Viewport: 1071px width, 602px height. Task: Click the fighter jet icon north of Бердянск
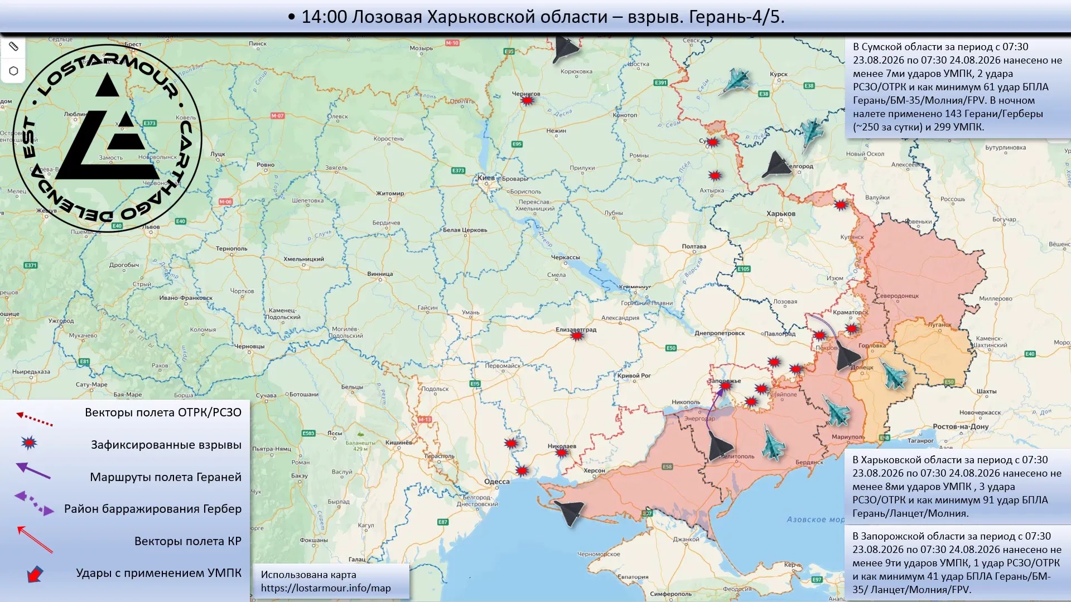tap(774, 443)
